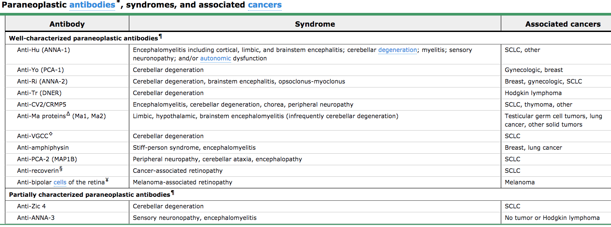The image size is (611, 227).
Task: Select the Anti-Tr (DNER) row label
Action: click(x=39, y=93)
